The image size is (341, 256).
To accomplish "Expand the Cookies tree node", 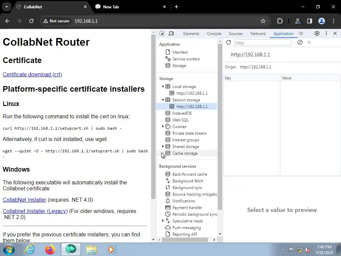I will 163,126.
